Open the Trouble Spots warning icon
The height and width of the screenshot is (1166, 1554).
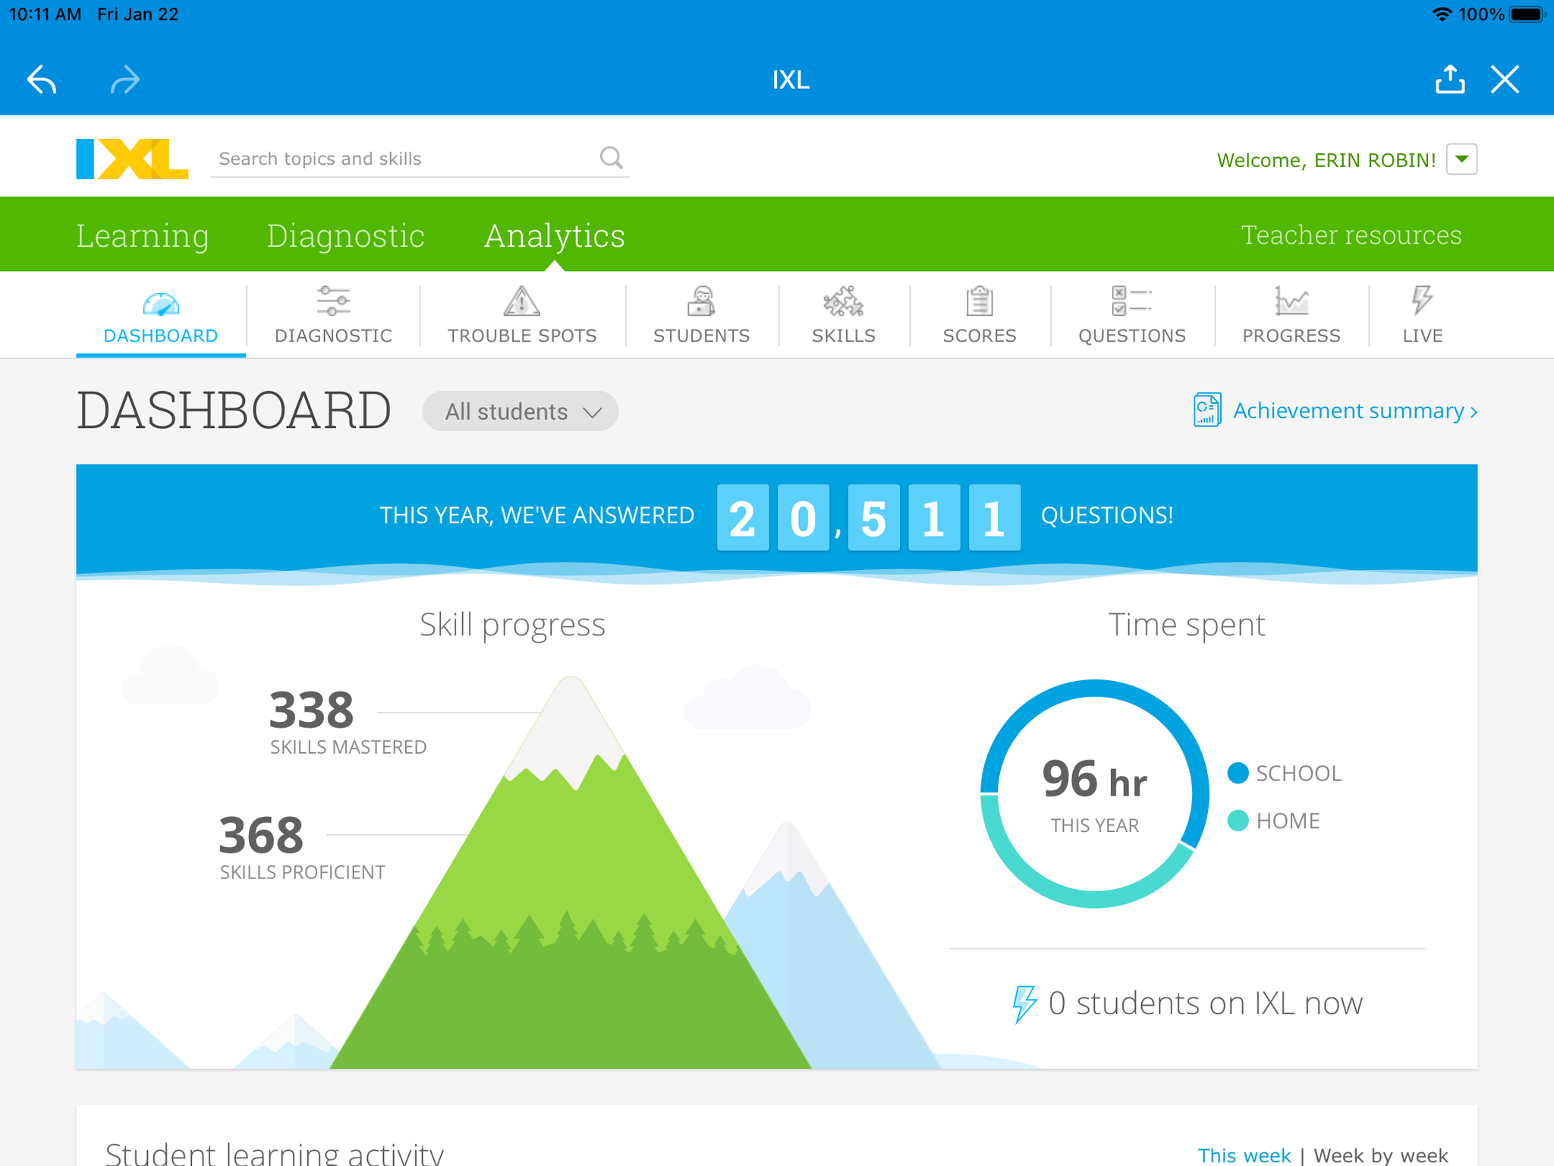[522, 301]
